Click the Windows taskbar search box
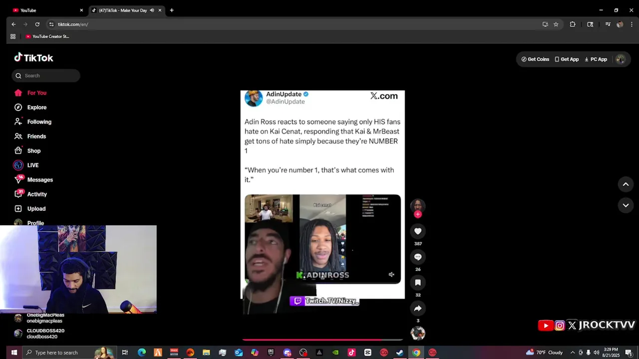This screenshot has width=639, height=359. tap(70, 353)
